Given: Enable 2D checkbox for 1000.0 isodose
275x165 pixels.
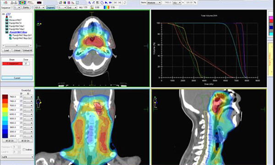Looking at the screenshot, I should (x=21, y=136).
